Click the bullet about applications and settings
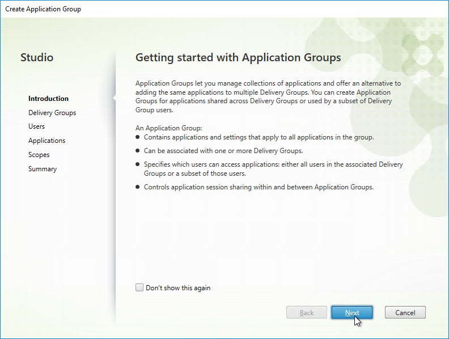This screenshot has height=339, width=449. (259, 137)
